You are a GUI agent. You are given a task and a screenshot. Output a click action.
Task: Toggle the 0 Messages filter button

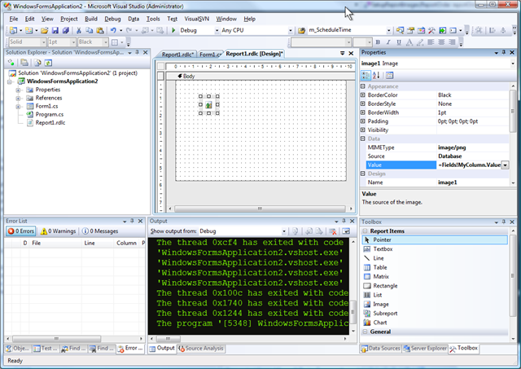[x=100, y=231]
